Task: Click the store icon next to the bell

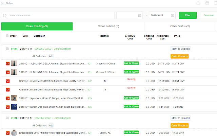Action: tap(207, 3)
